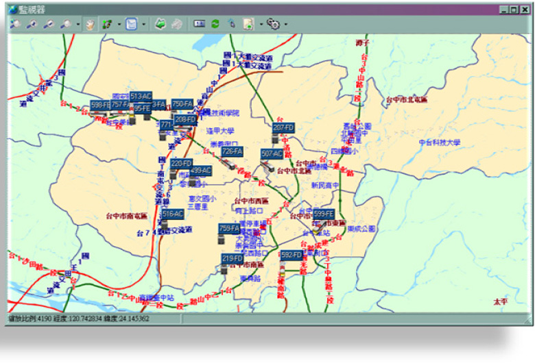
Task: Select the pointer cursor tool icon
Action: [x=232, y=24]
